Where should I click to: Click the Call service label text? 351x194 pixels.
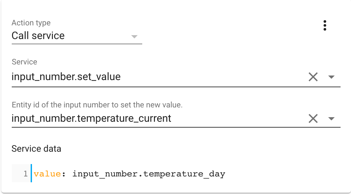38,36
